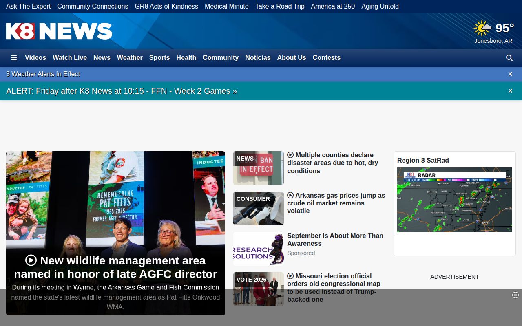Play the disaster areas story video
The width and height of the screenshot is (522, 326).
pos(290,155)
